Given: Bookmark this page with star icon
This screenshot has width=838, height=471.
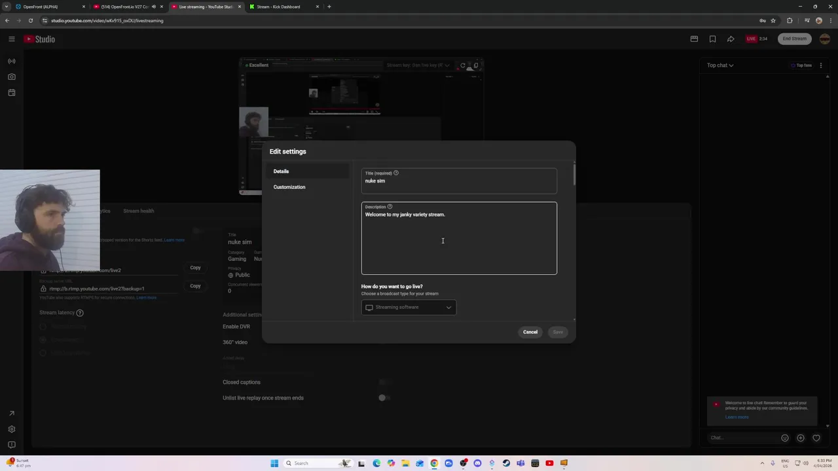Looking at the screenshot, I should click(773, 20).
